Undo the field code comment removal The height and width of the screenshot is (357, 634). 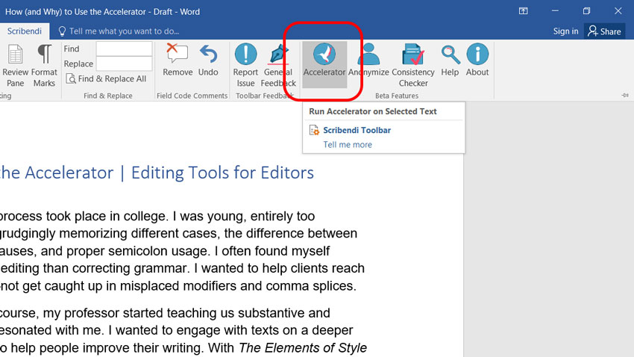click(208, 60)
